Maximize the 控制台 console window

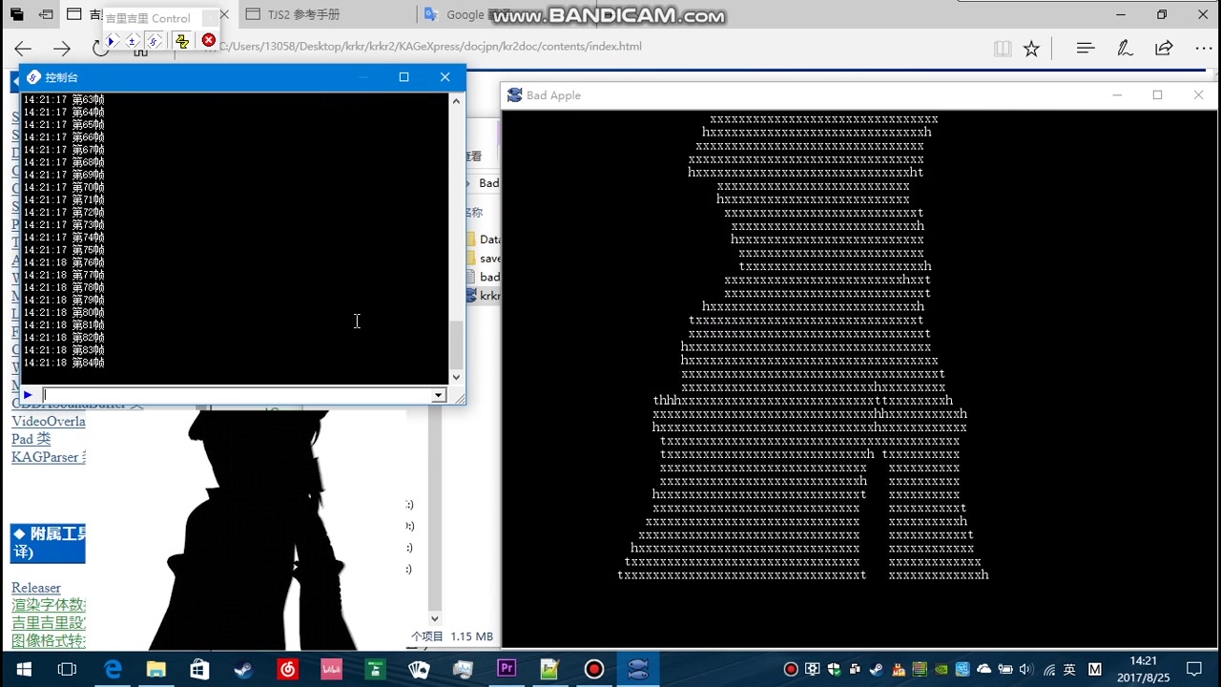[404, 77]
